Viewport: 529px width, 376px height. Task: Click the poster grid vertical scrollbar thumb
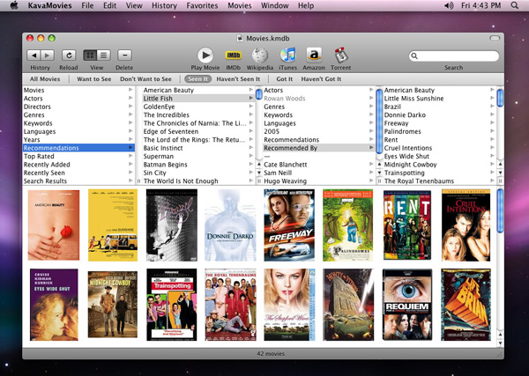pyautogui.click(x=500, y=210)
